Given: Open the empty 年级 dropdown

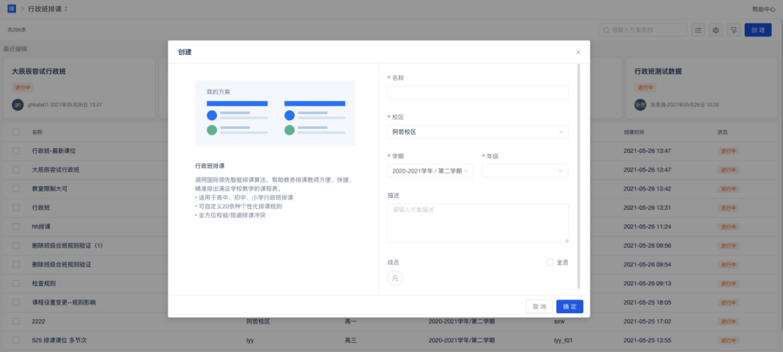Looking at the screenshot, I should (x=525, y=171).
